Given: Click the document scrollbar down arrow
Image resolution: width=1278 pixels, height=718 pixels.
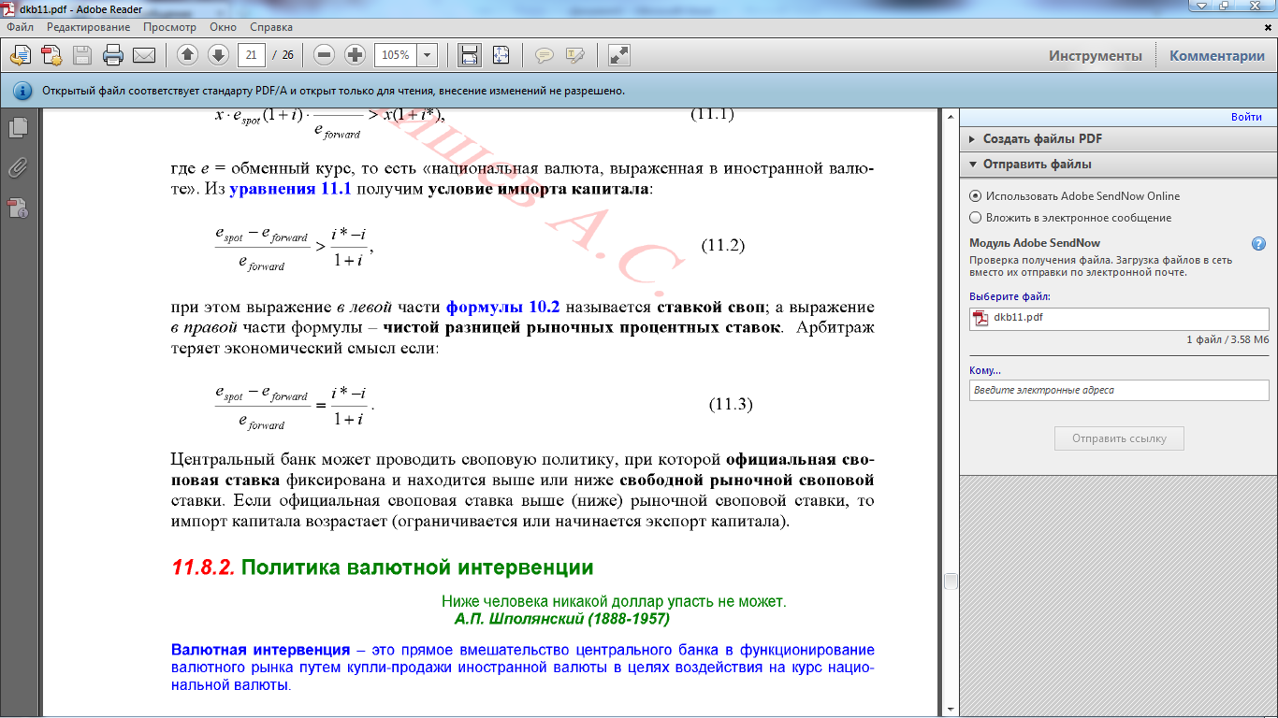Looking at the screenshot, I should click(x=951, y=709).
